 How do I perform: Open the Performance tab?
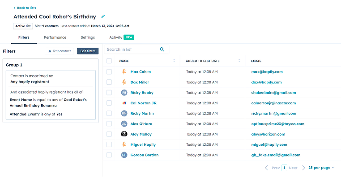pos(55,37)
